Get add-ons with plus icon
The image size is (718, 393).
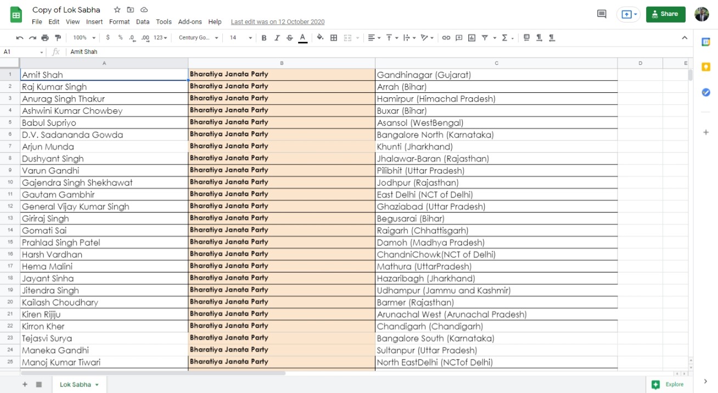(x=706, y=132)
